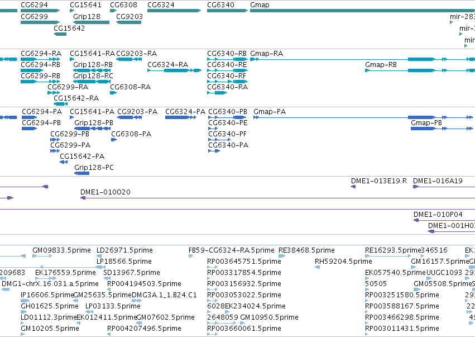Select the SD13967.5prime EST label
This screenshot has width=475, height=337.
click(x=132, y=273)
